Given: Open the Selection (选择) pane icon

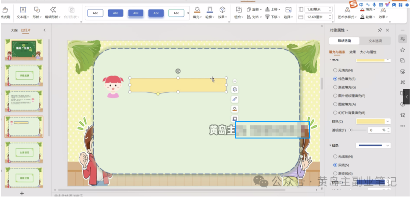Looking at the screenshot, I should [x=288, y=9].
